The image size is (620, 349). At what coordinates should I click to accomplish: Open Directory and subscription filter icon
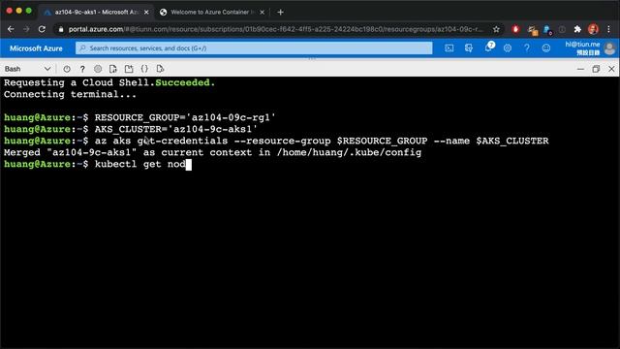click(x=469, y=48)
